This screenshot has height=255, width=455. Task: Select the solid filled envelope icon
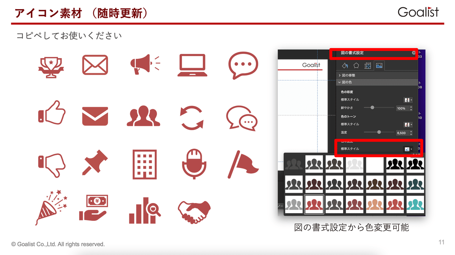point(95,116)
